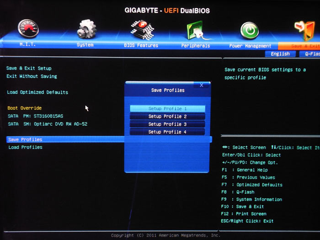
Task: Click the English language button
Action: click(x=280, y=54)
